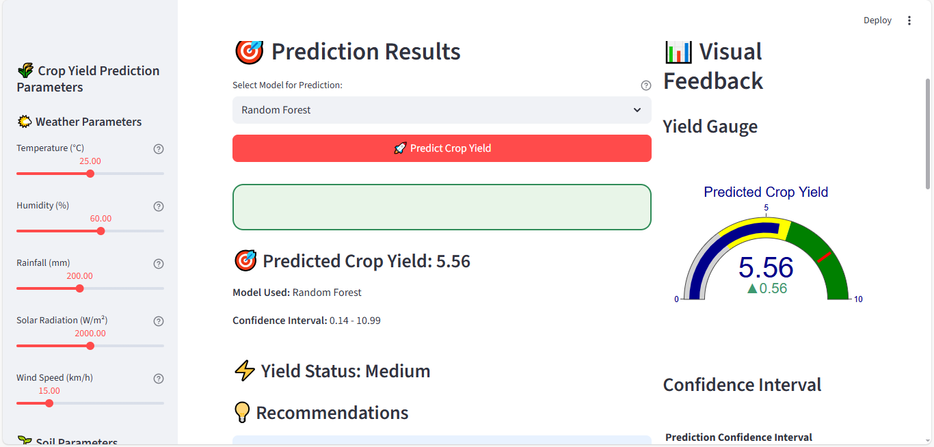
Task: Click the Temperature help icon
Action: pyautogui.click(x=159, y=149)
